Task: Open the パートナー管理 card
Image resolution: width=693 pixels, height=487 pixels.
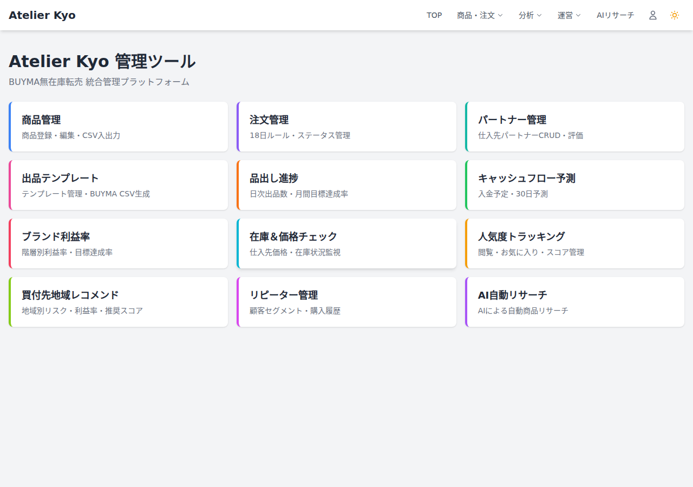Action: click(574, 127)
